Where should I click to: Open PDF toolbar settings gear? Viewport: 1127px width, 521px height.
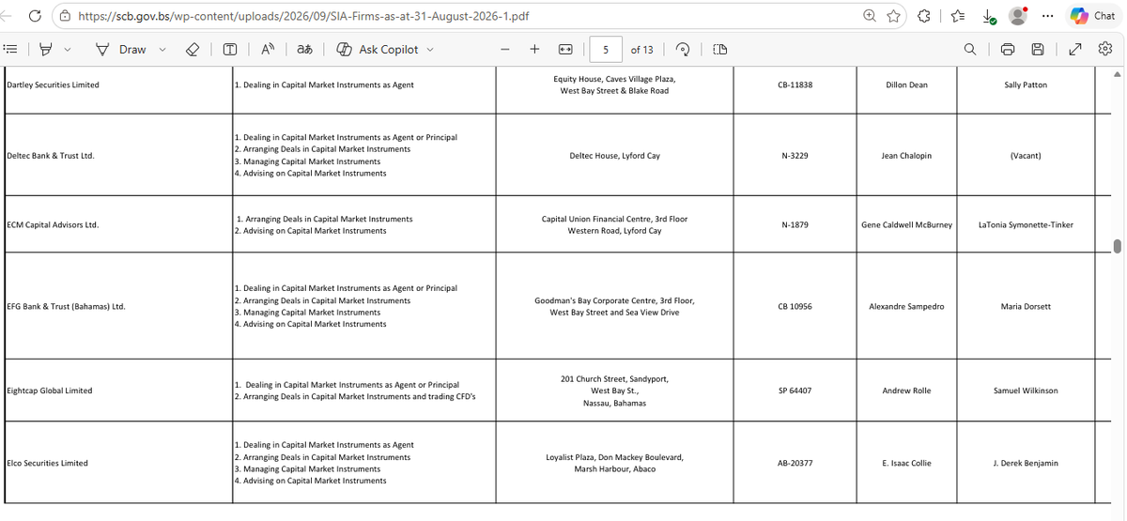pos(1104,50)
